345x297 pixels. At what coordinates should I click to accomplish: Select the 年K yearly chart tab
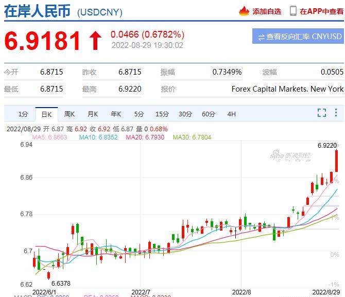click(116, 114)
